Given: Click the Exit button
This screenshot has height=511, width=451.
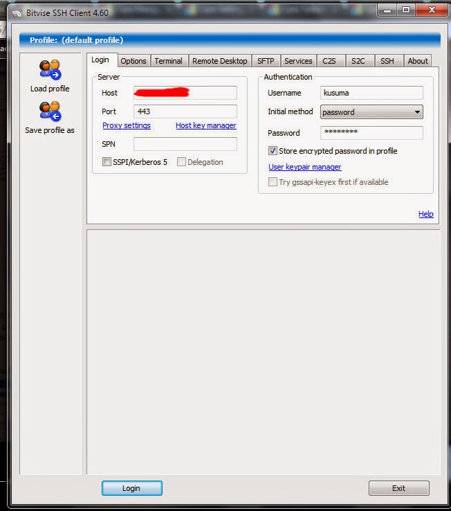Looking at the screenshot, I should 399,488.
